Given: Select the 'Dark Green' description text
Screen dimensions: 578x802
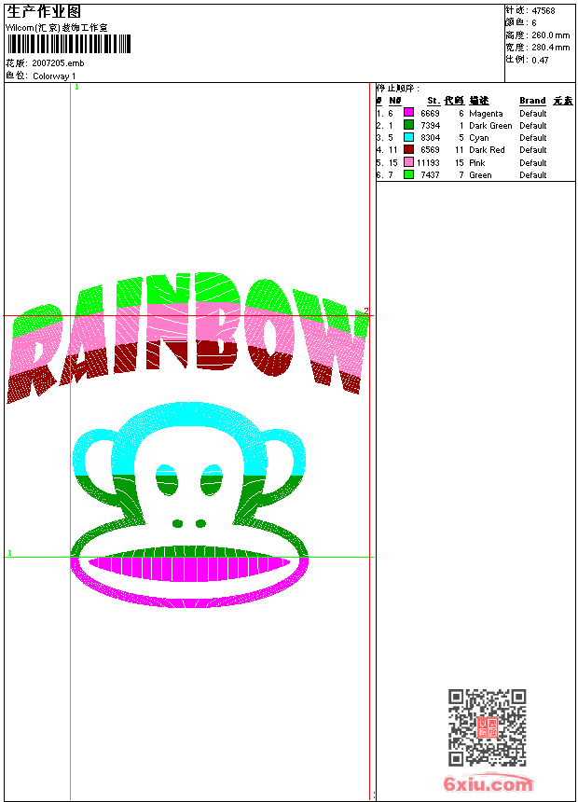Looking at the screenshot, I should click(490, 126).
